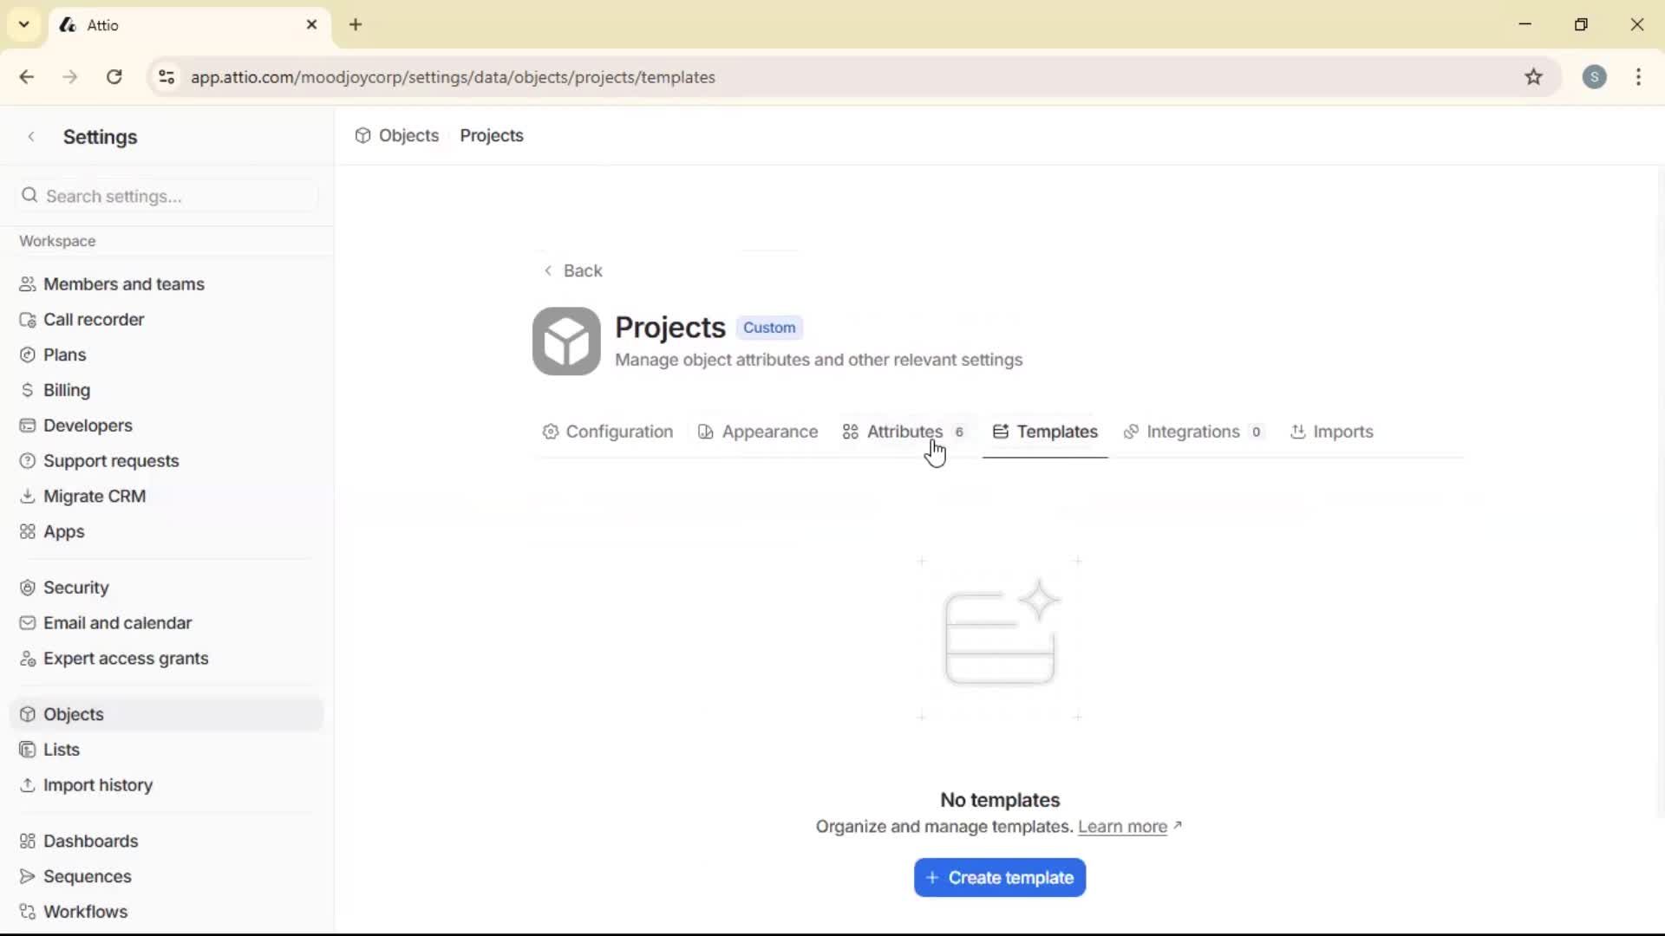Open Call recorder settings
Image resolution: width=1665 pixels, height=936 pixels.
(94, 319)
